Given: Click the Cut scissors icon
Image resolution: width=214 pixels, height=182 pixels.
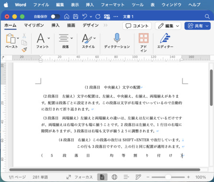Looking at the screenshot, I should click(x=24, y=36).
